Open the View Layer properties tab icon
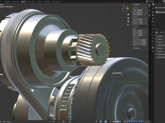Viewport: 165px width, 123px height. coord(153,18)
